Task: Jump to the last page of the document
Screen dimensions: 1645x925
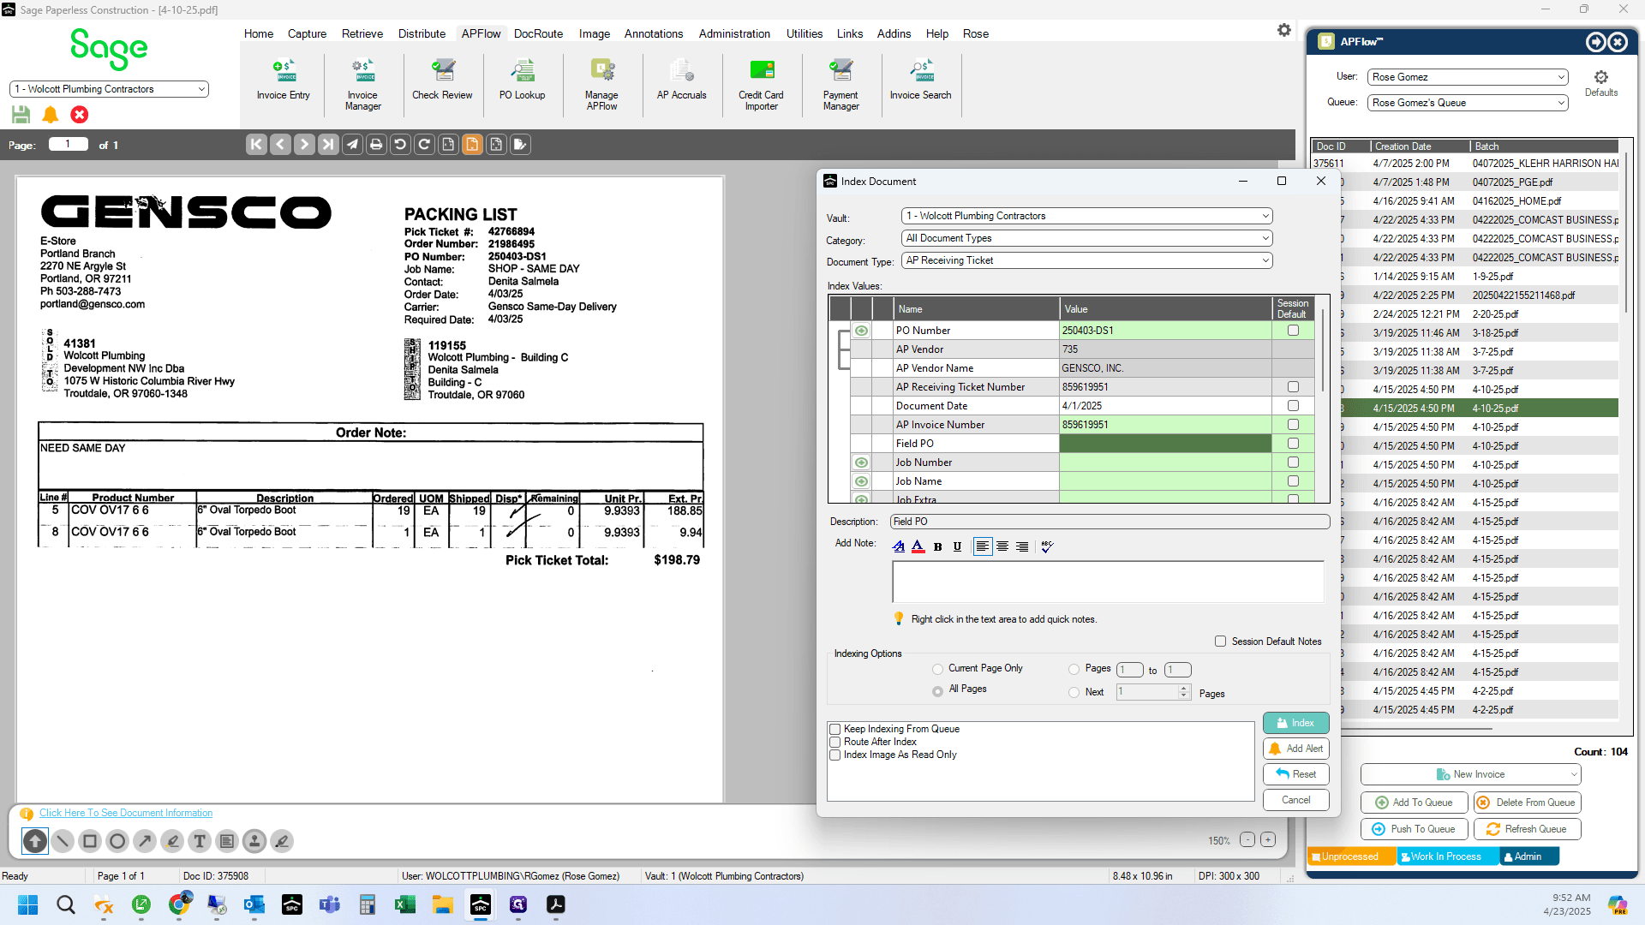Action: tap(328, 145)
